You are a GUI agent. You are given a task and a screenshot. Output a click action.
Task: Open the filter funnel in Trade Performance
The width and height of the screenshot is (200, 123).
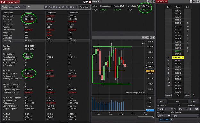29,7
